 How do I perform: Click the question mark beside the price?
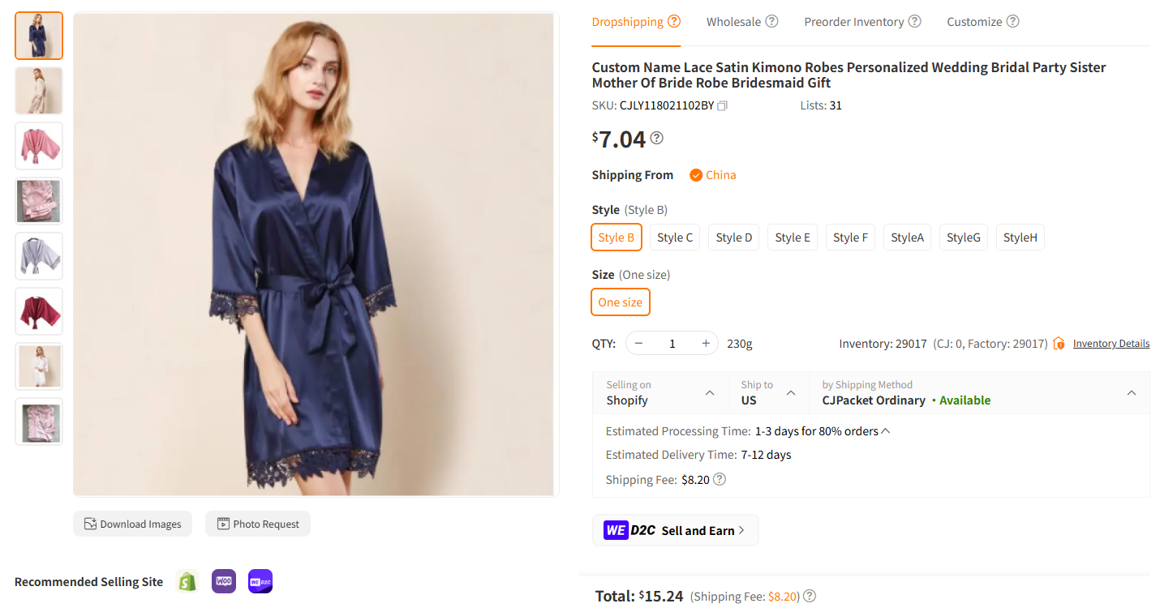[657, 138]
